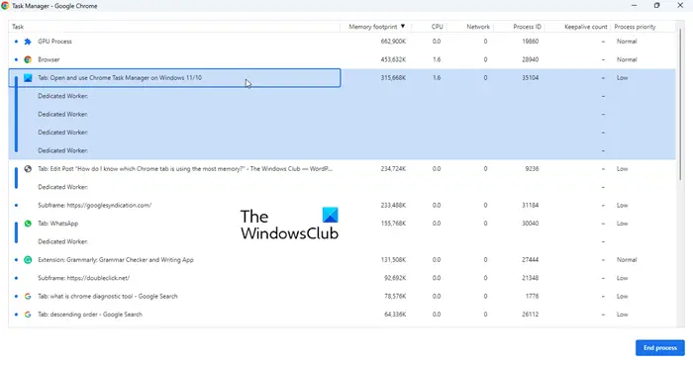Screen dimensions: 693x365
Task: Click the End process button
Action: [660, 348]
